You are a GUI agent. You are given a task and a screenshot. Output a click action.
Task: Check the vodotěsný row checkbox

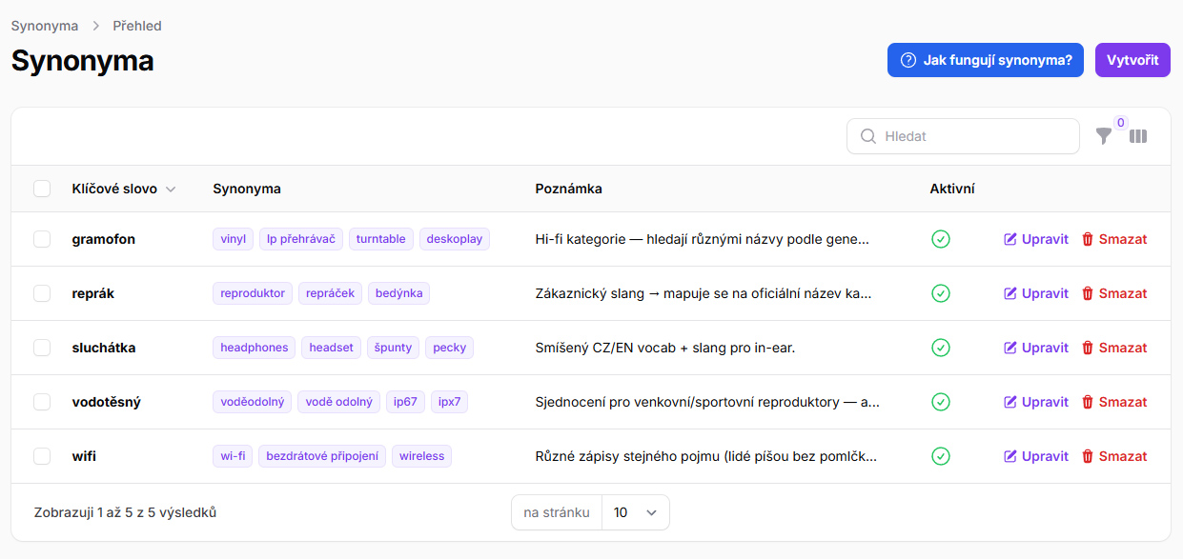coord(42,402)
